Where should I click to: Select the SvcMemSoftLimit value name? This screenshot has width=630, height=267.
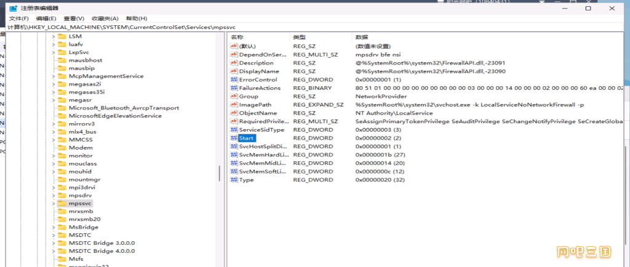(x=263, y=172)
